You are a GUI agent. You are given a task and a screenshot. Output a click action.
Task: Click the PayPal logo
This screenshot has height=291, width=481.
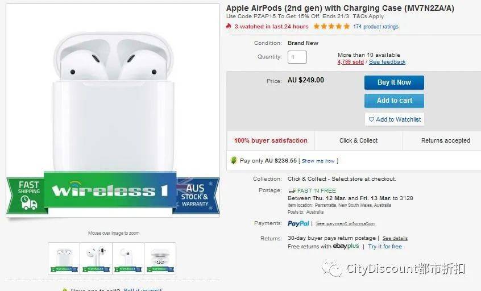[x=298, y=223]
